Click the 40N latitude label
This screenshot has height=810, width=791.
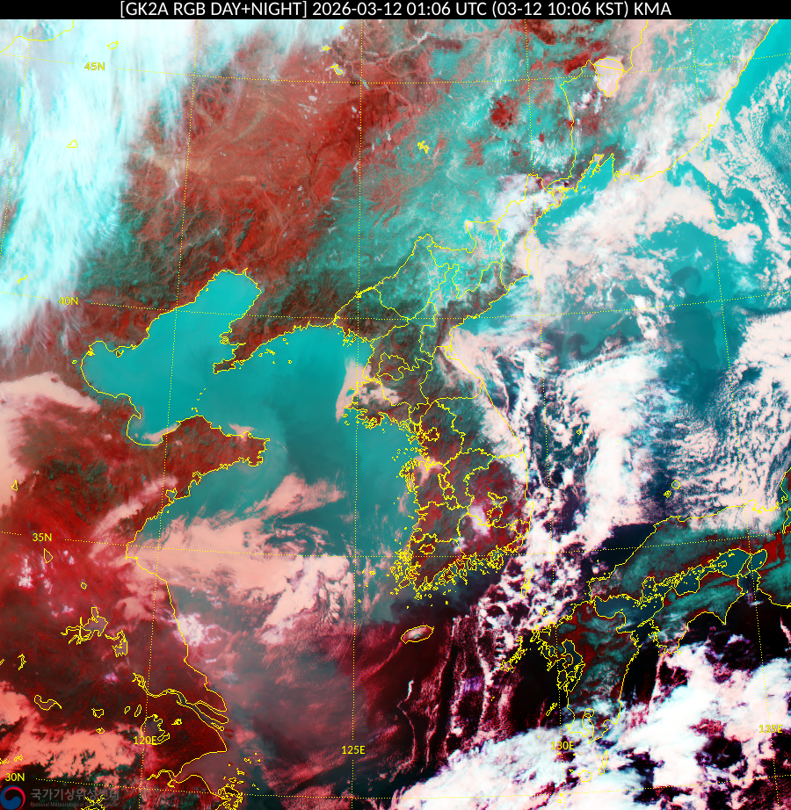point(69,301)
